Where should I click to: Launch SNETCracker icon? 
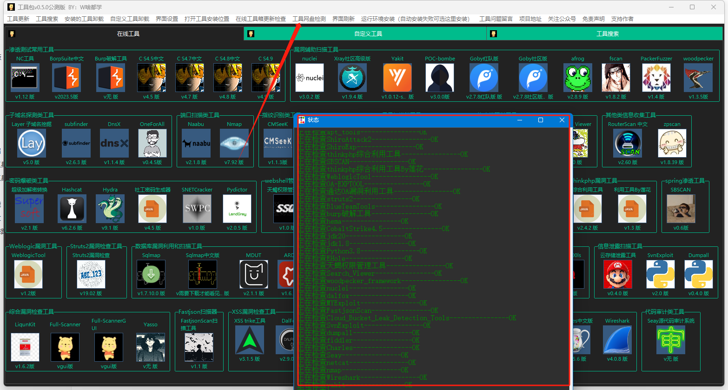[197, 209]
